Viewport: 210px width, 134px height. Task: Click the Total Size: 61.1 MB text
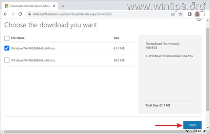click(158, 105)
